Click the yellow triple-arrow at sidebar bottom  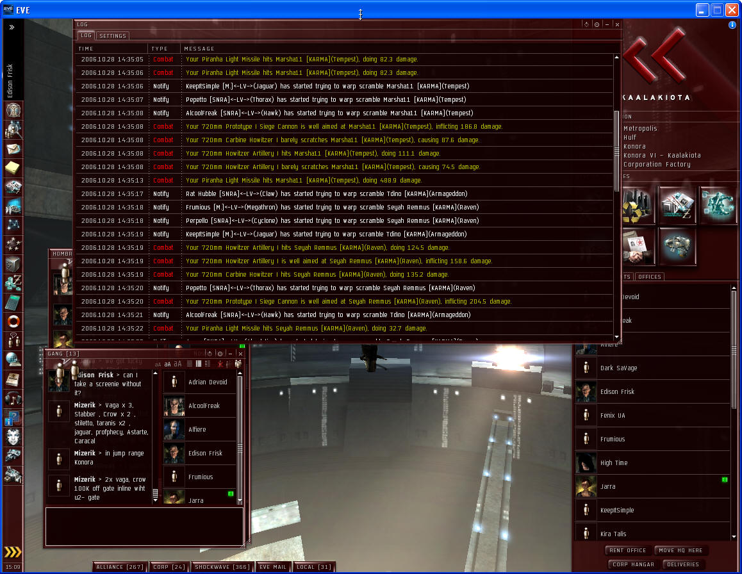point(13,552)
